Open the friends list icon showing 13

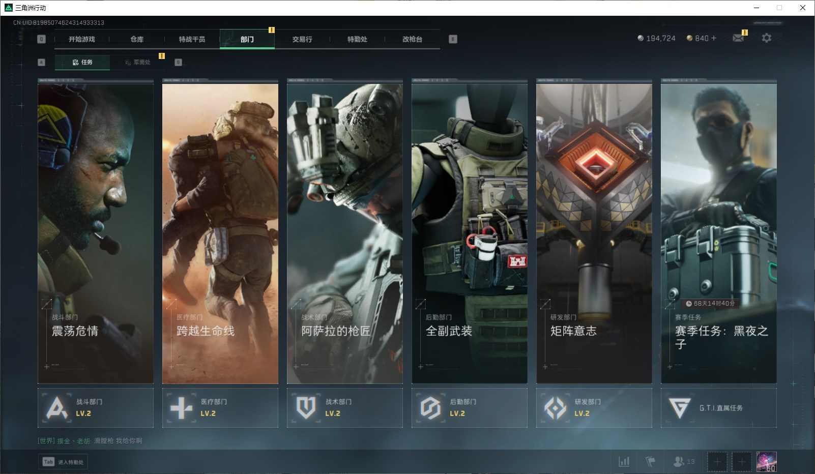pos(683,462)
